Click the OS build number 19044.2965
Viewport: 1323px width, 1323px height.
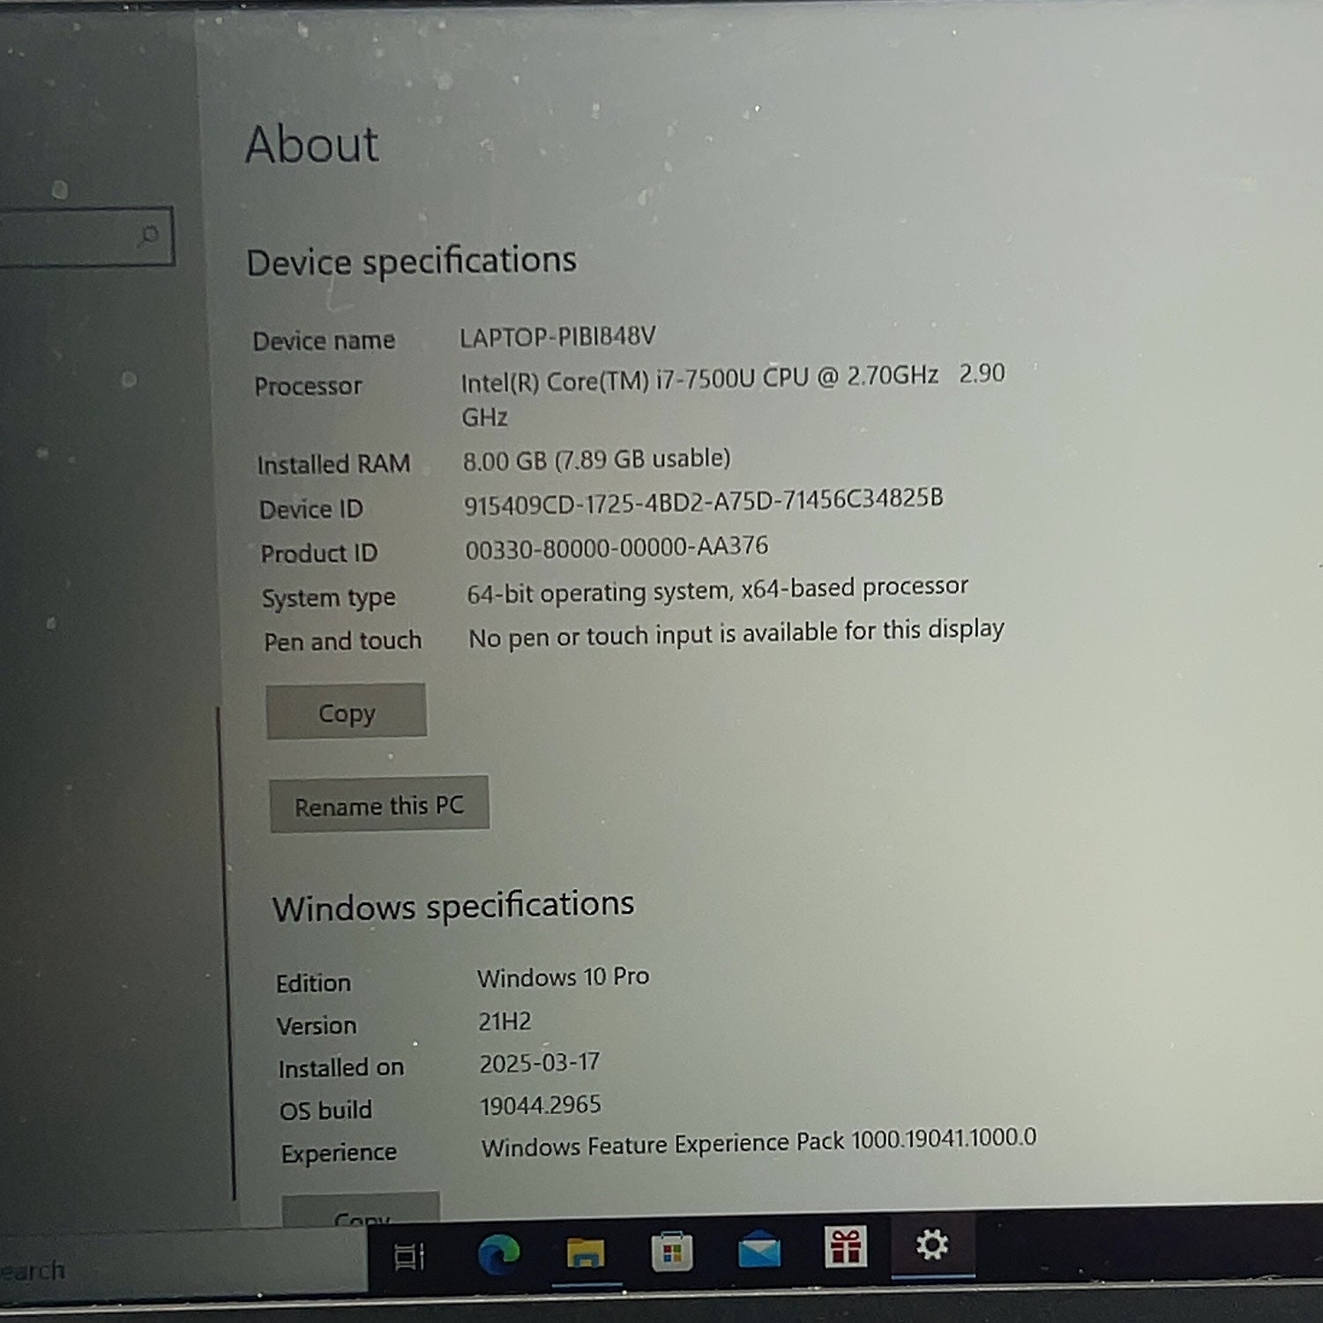point(541,1105)
